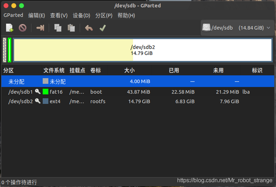Image resolution: width=276 pixels, height=187 pixels.
Task: Select the /dev/sdb1 partition row
Action: coord(138,92)
